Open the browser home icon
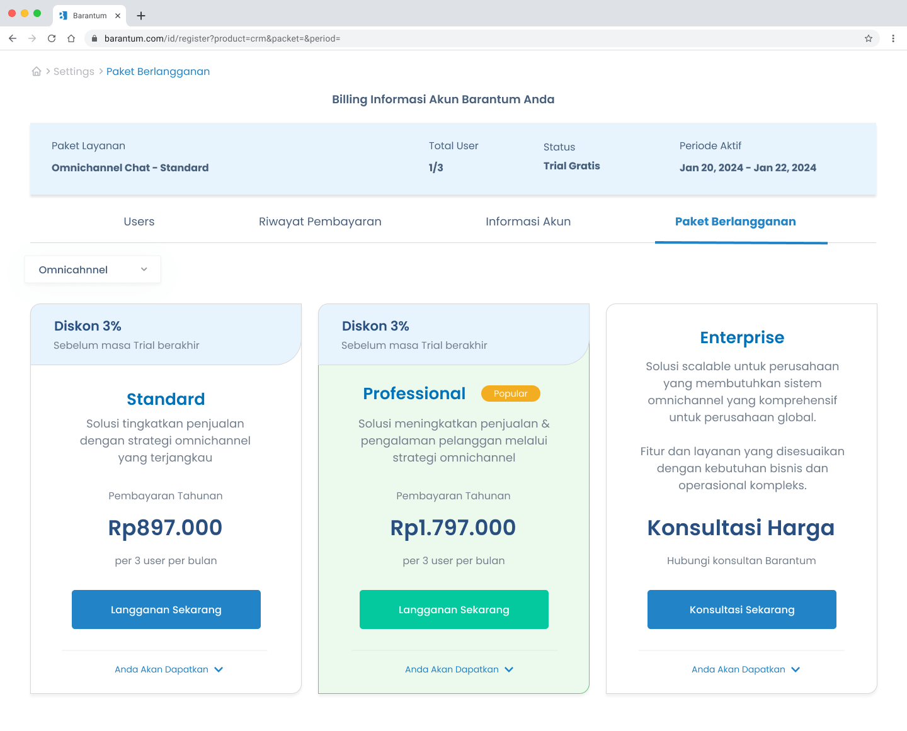Viewport: 907px width, 731px height. click(71, 38)
